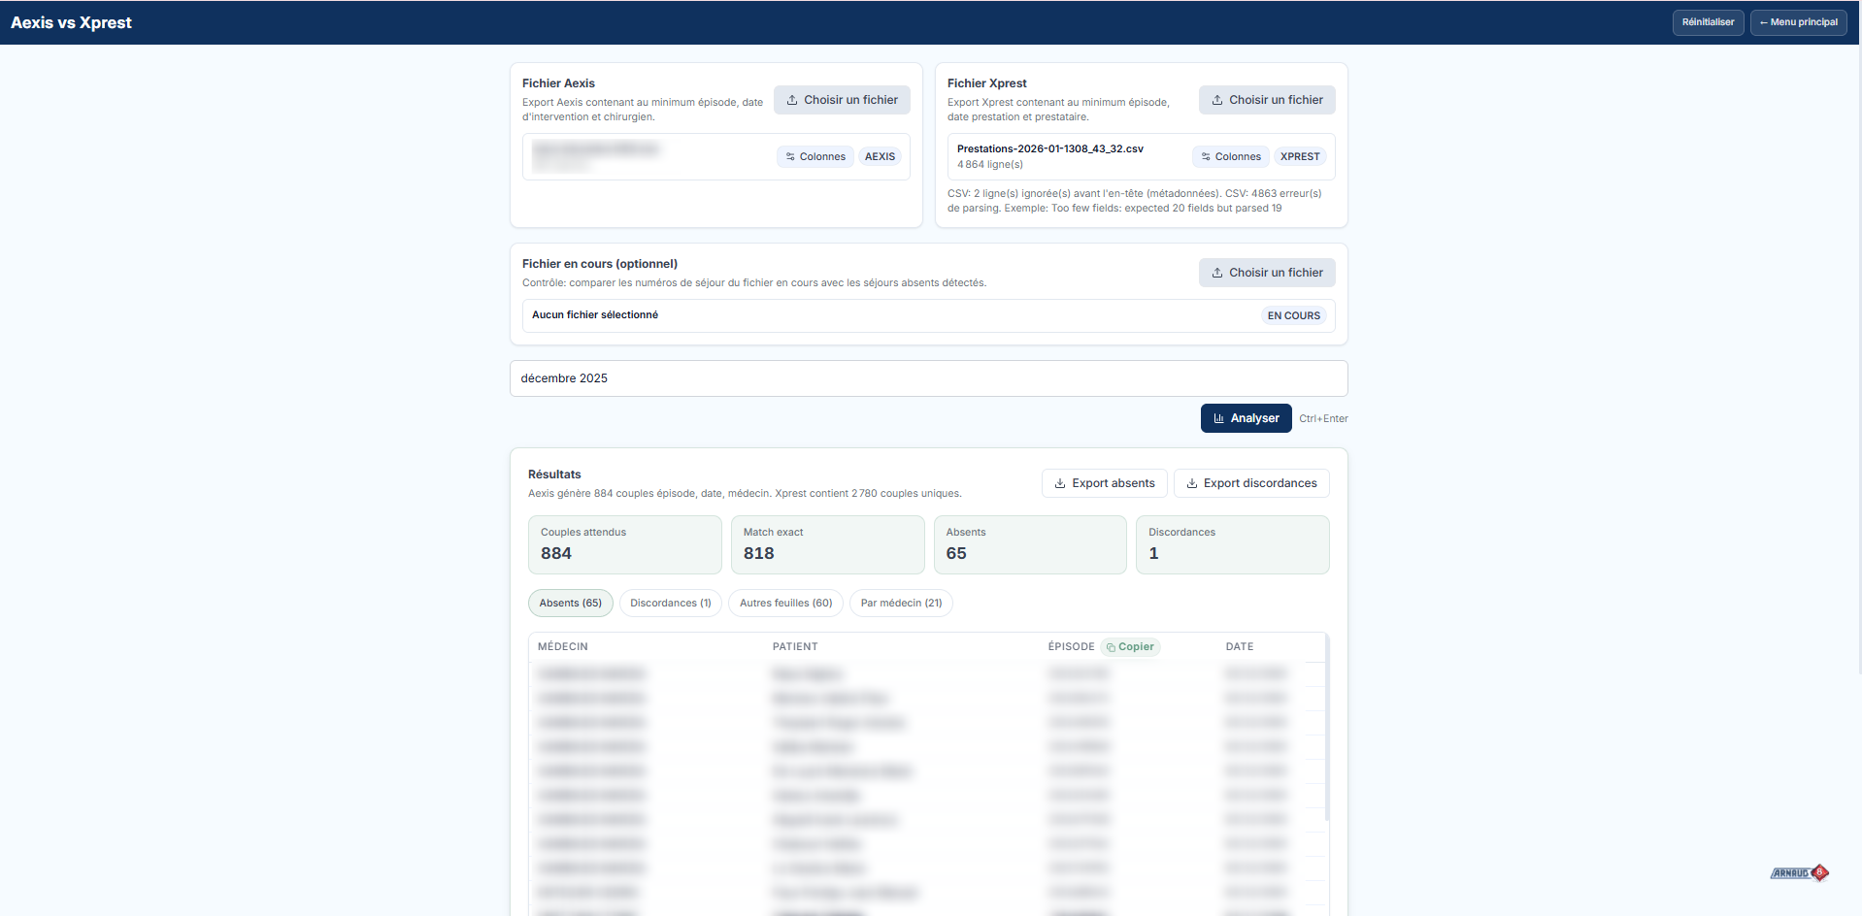Export the 65 absent records
Viewport: 1862px width, 916px height.
point(1103,482)
